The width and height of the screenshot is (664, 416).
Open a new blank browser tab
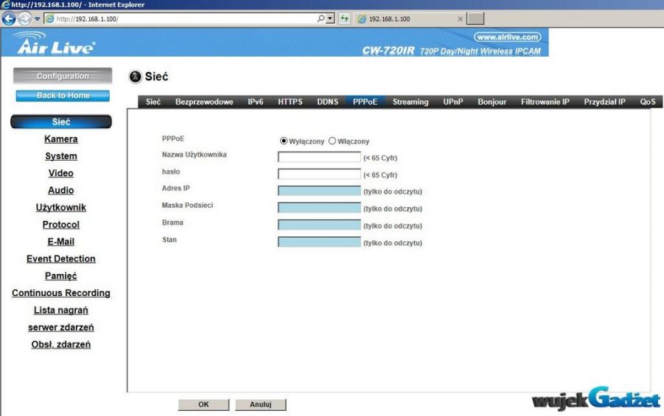coord(475,19)
